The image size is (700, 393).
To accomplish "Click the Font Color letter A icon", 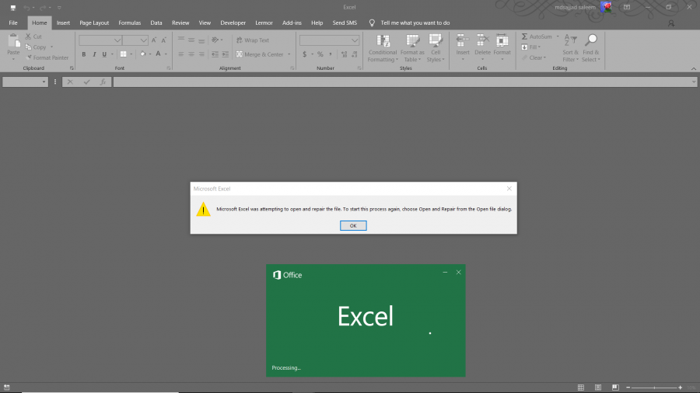I will [158, 54].
